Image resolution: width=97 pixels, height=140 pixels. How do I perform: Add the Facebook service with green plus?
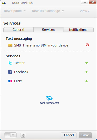coord(87,72)
